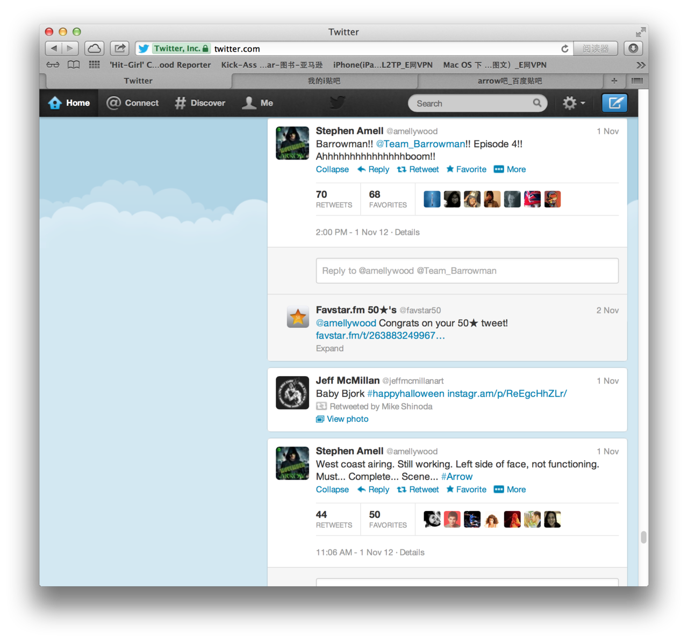688x641 pixels.
Task: Click the Share icon in Safari toolbar
Action: tap(120, 48)
